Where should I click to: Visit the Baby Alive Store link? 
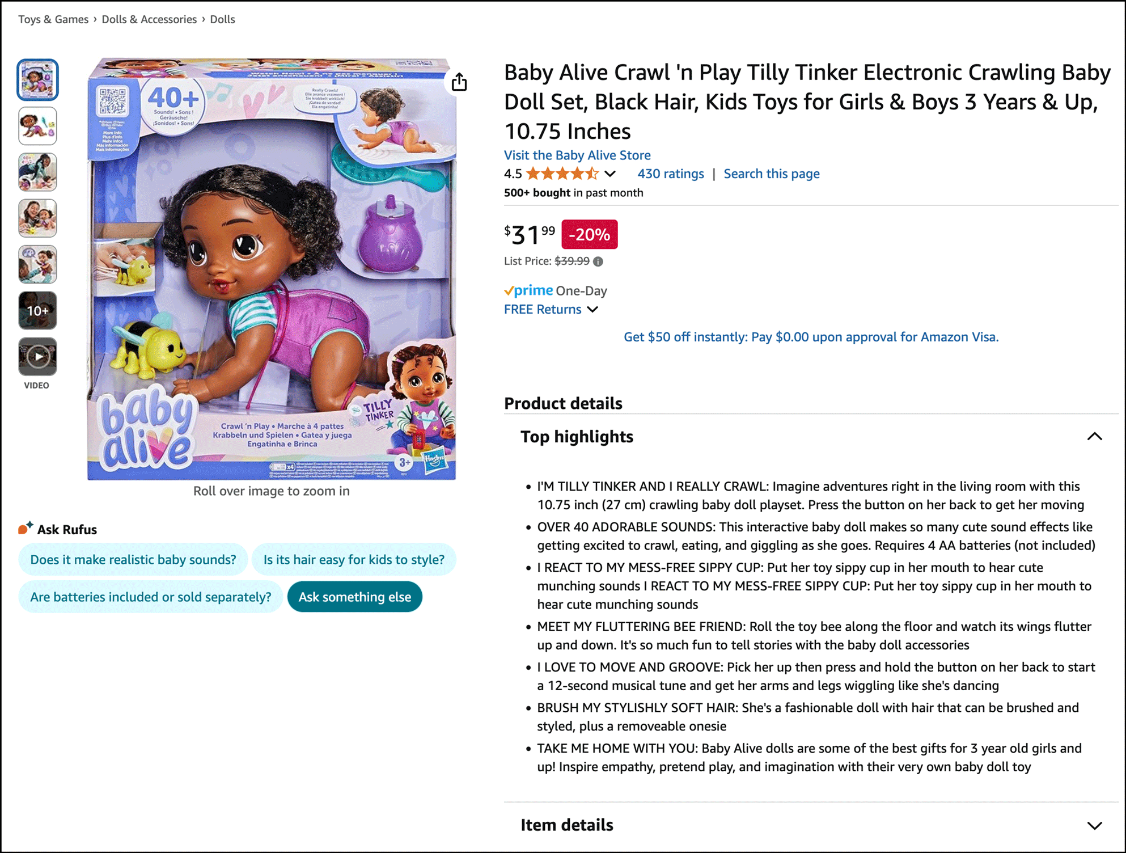(x=577, y=155)
